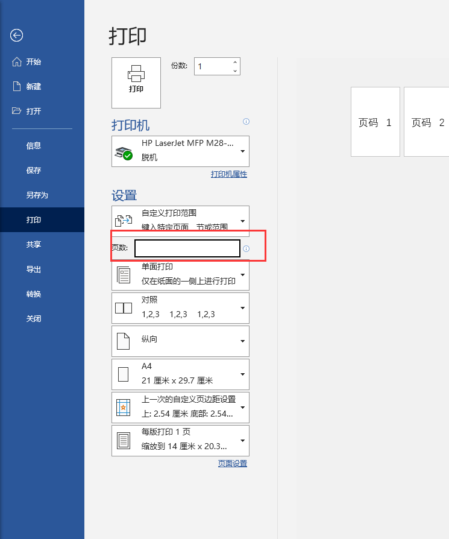The width and height of the screenshot is (449, 539).
Task: Click the 对照 collate icon
Action: [124, 308]
